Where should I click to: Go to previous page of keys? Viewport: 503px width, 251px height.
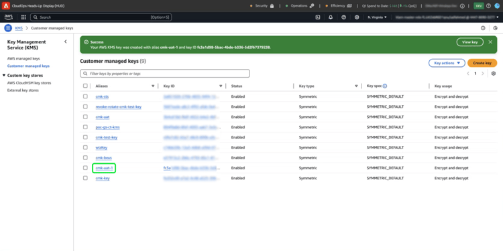click(467, 74)
